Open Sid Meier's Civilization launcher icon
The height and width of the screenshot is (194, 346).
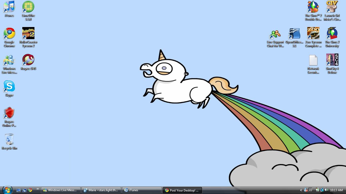(x=332, y=7)
